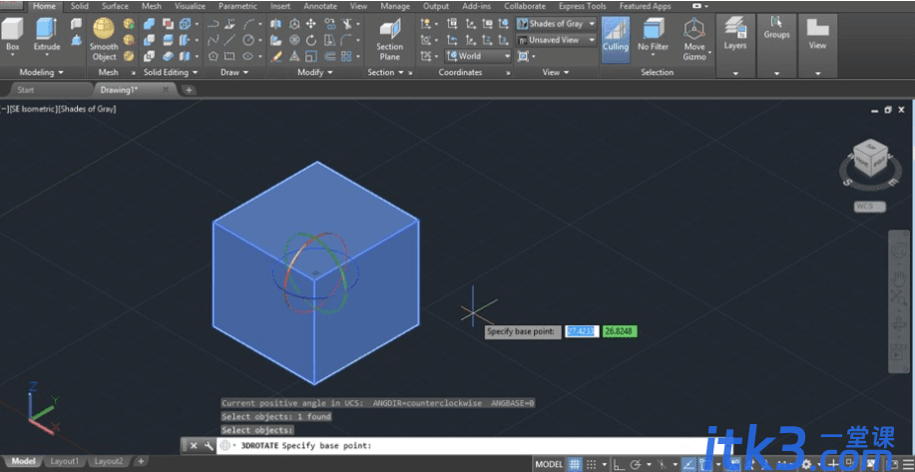Click the Shades of Gray viewport label

[88, 109]
